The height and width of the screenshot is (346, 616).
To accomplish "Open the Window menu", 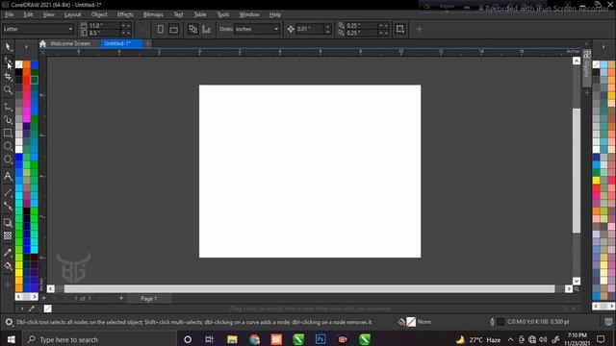I will pos(249,14).
